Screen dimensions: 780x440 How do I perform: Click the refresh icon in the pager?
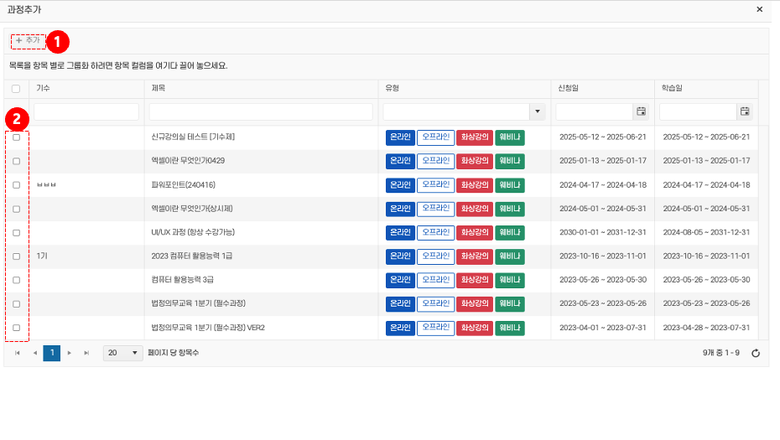tap(755, 353)
